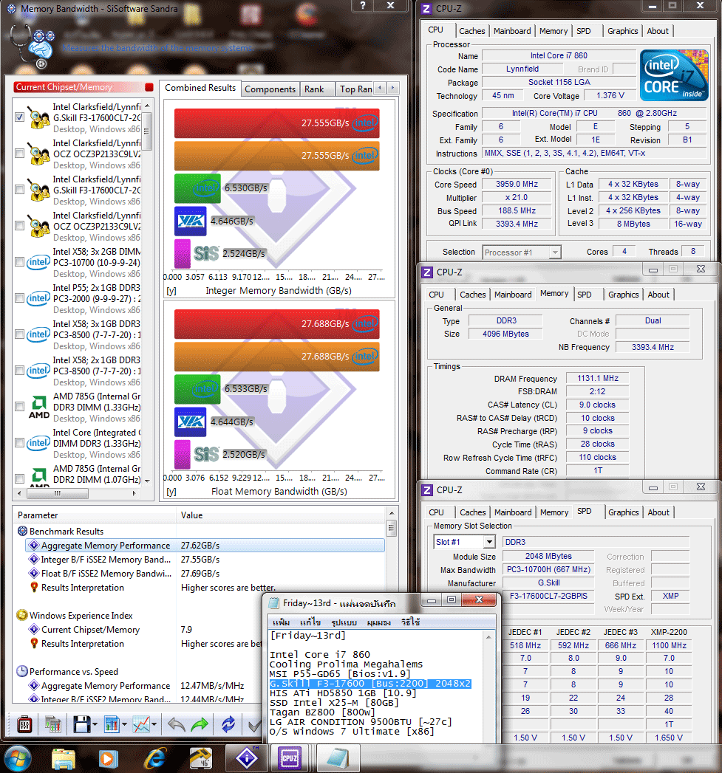This screenshot has width=722, height=773.
Task: Click the Benchmark Results globe icon
Action: pyautogui.click(x=22, y=531)
